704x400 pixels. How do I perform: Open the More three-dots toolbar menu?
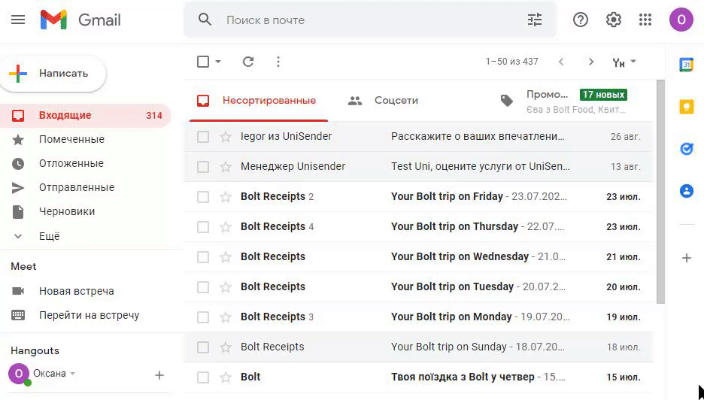click(x=278, y=62)
